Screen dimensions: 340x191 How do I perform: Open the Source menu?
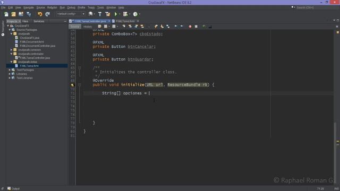point(40,7)
